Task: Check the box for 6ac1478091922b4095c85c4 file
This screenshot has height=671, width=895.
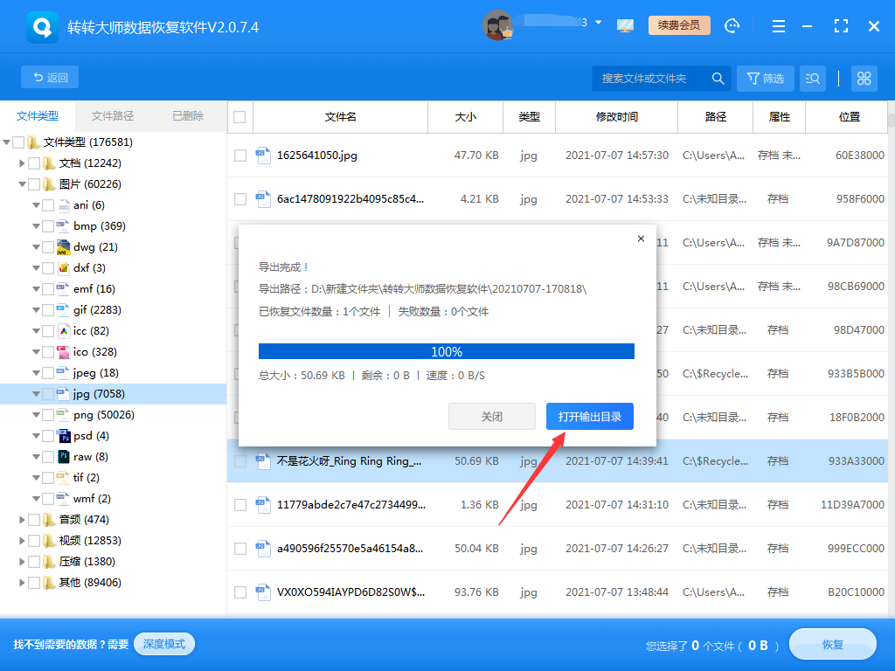Action: [240, 199]
